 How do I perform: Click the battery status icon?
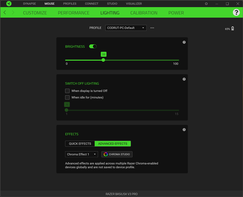click(232, 28)
